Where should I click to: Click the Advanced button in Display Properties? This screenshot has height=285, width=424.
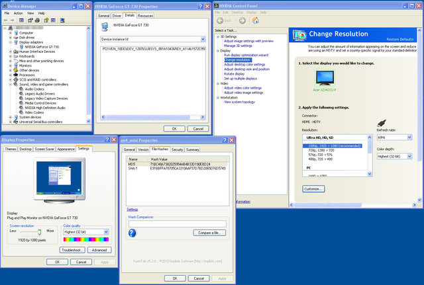pyautogui.click(x=99, y=250)
